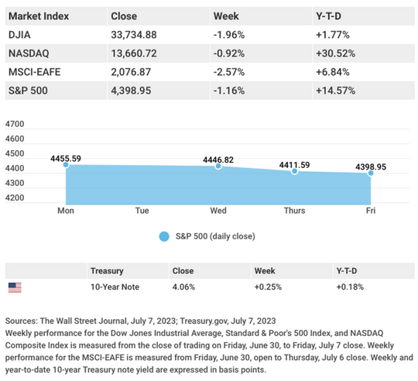Click the 10-Year Note cell
This screenshot has height=381, width=418.
coord(115,287)
